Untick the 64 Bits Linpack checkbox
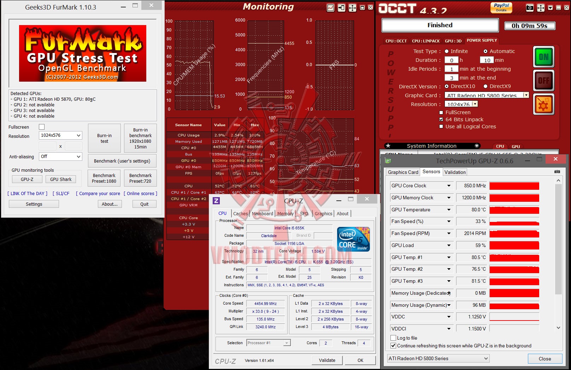571x370 pixels. [441, 119]
